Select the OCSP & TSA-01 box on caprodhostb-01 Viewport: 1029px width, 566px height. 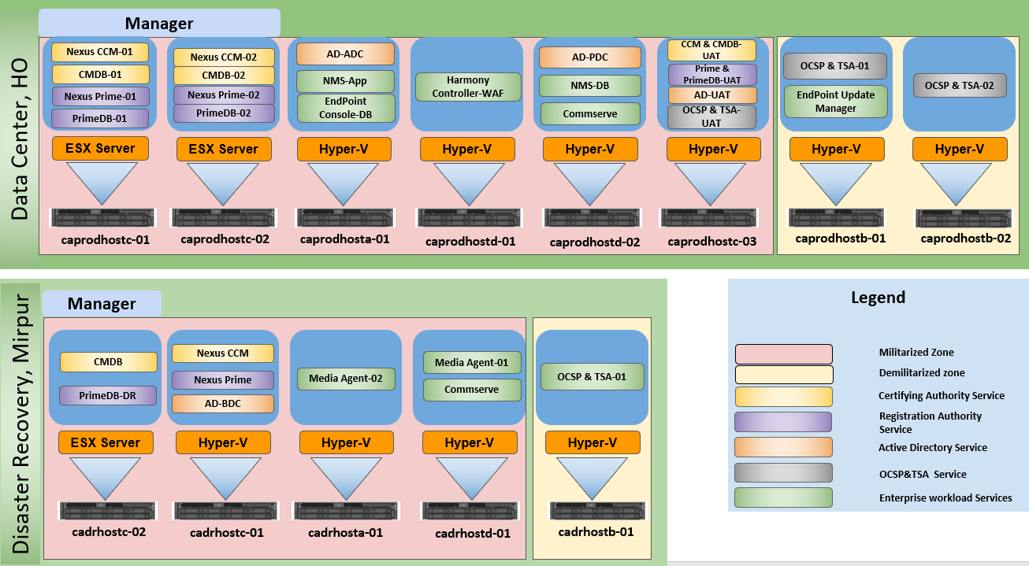click(835, 66)
